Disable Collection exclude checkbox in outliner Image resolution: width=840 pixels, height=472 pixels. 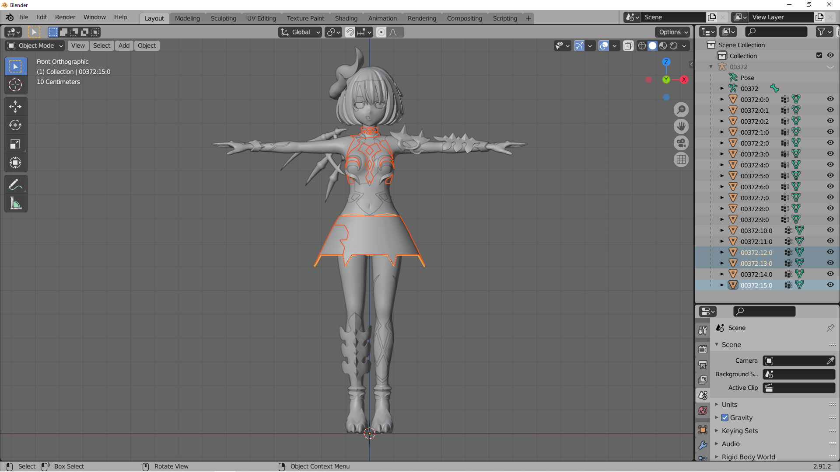tap(819, 56)
